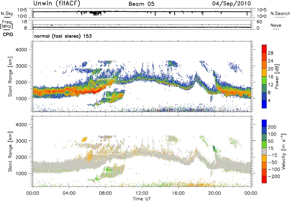
Task: Click the '-15' tick on Velocity colorbar
Action: tap(273, 155)
